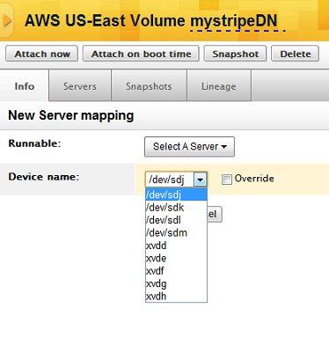The height and width of the screenshot is (345, 329).
Task: Click the orange arrow expander beside the title
Action: (6, 20)
